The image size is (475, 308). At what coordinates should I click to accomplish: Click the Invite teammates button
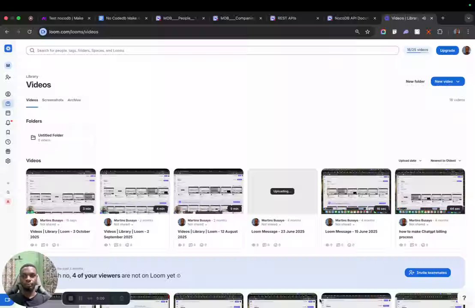pos(427,272)
